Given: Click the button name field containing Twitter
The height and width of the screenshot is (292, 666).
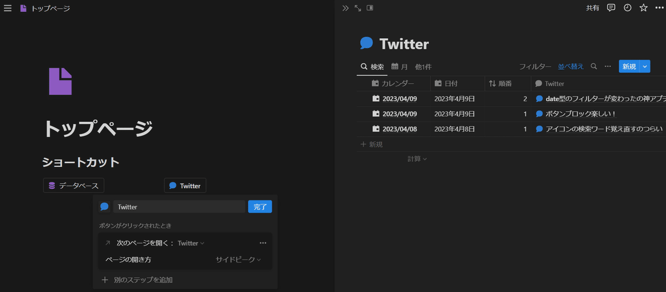Looking at the screenshot, I should tap(179, 207).
